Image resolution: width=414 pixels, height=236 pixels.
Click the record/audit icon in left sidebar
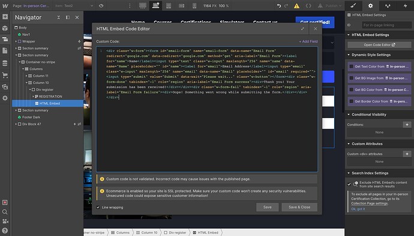tap(5, 202)
